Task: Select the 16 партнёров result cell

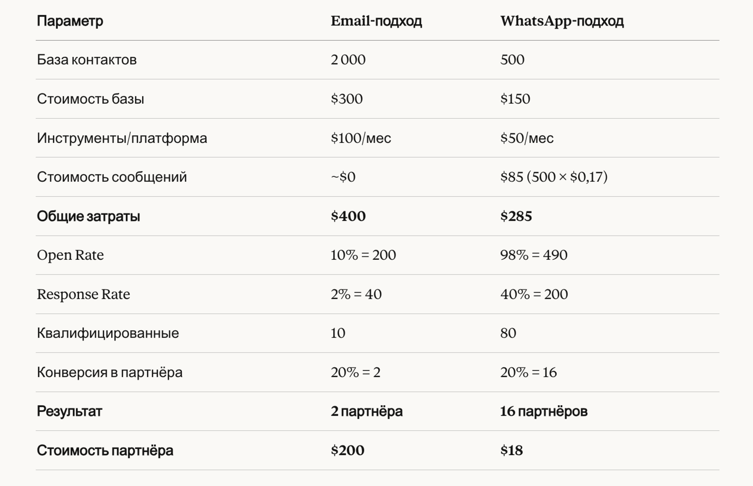Action: [x=544, y=411]
